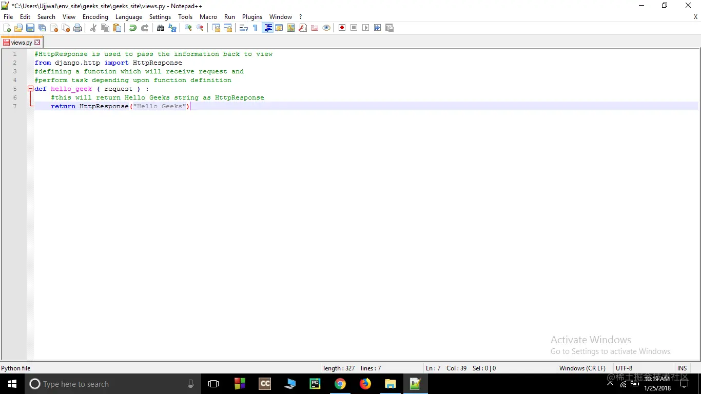Zoom in with the magnifier plus icon
Image resolution: width=701 pixels, height=394 pixels.
coord(188,28)
